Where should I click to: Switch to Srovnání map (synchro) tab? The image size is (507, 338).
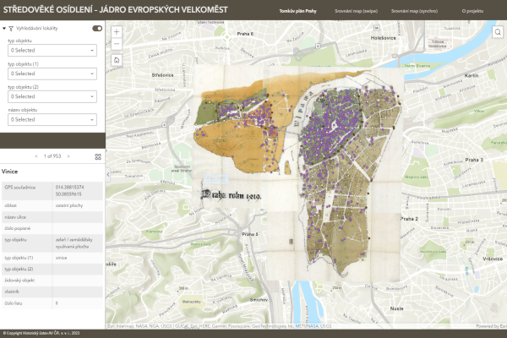[x=414, y=11]
